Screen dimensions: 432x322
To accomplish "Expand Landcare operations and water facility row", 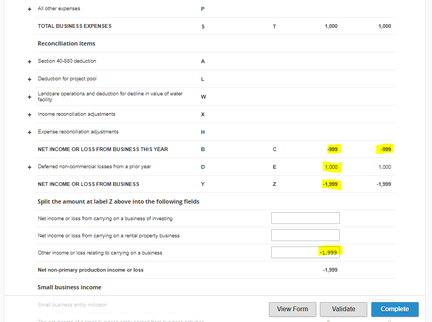I will pos(29,97).
